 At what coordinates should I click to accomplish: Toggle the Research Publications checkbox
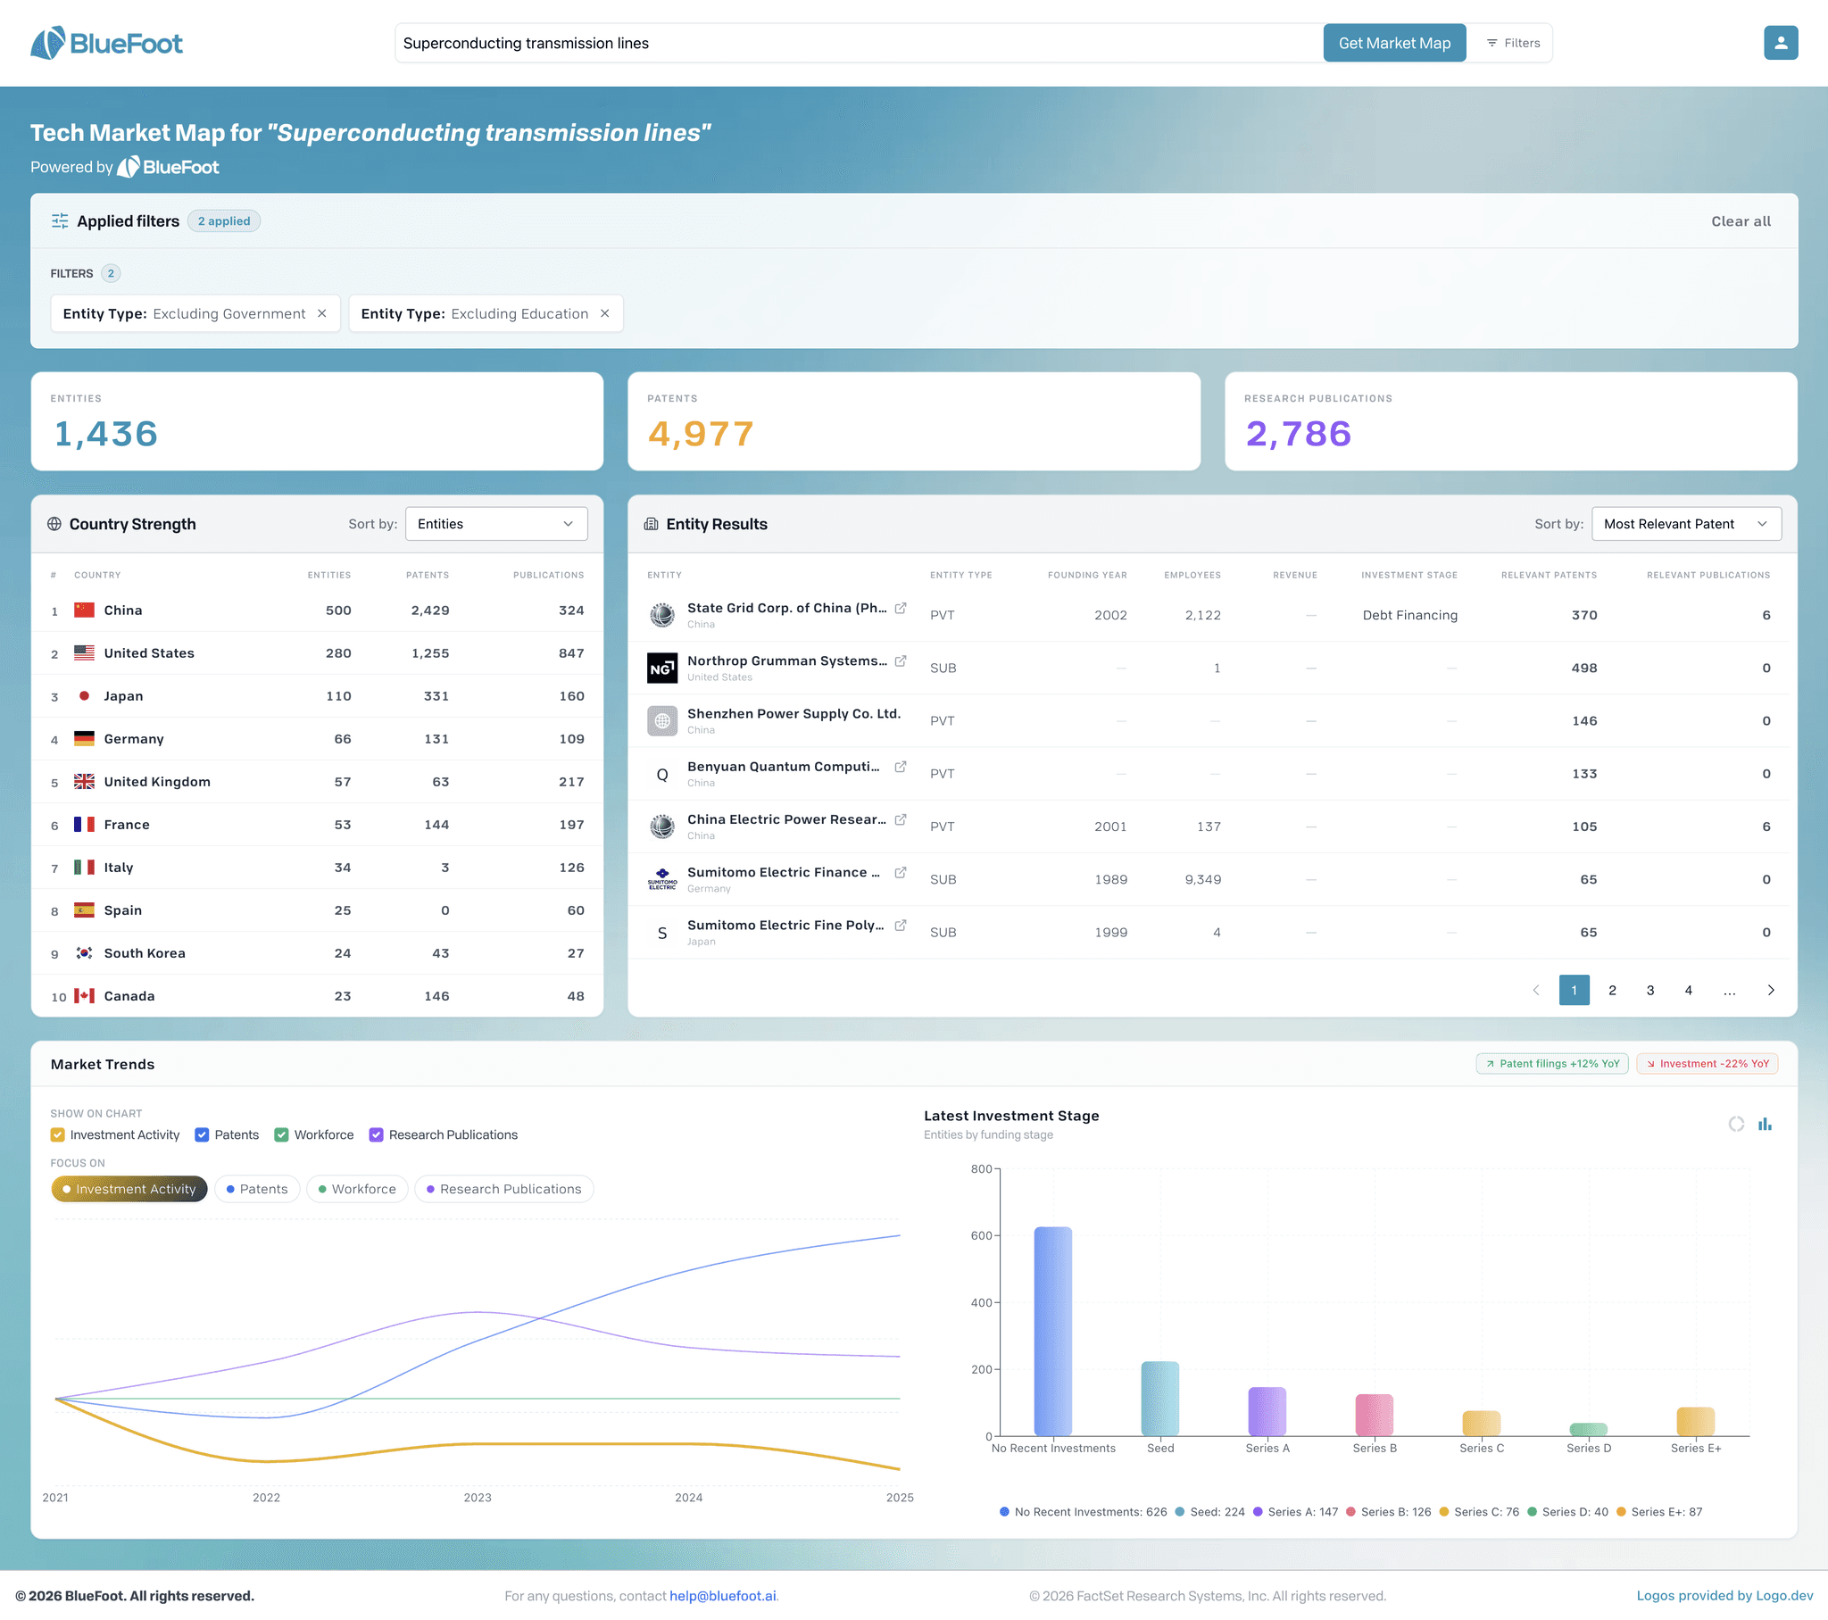point(376,1134)
